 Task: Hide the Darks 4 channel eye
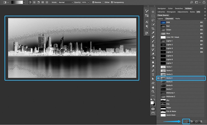[158, 78]
